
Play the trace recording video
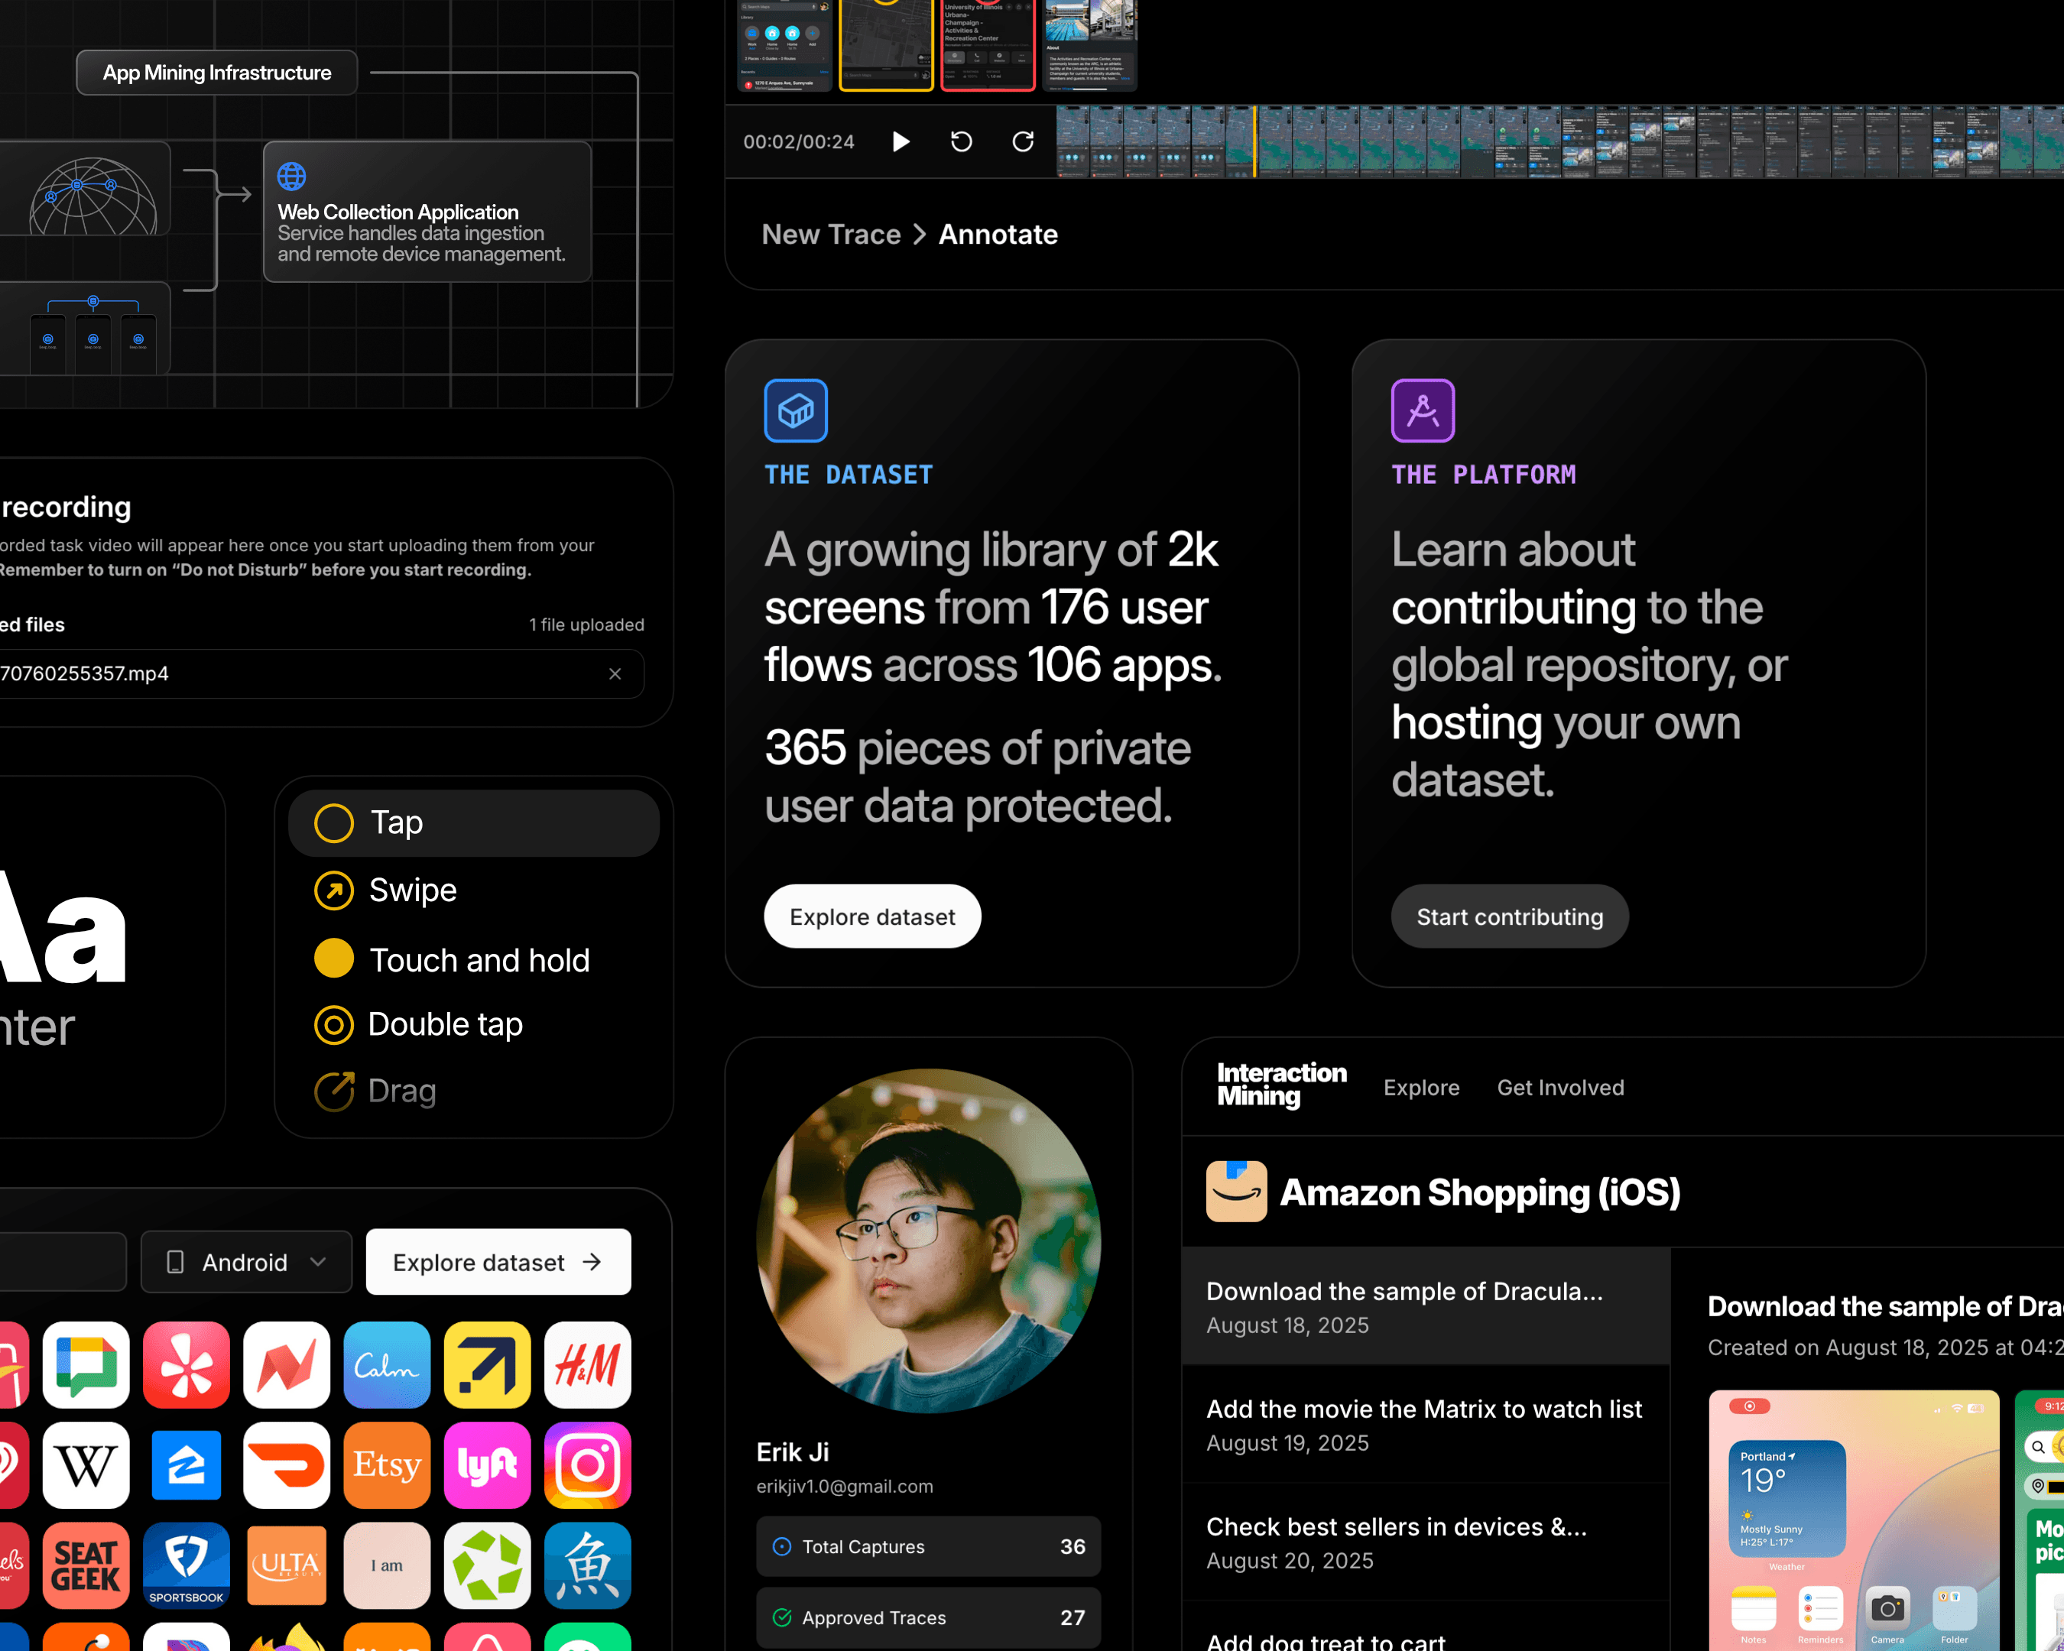pyautogui.click(x=901, y=141)
